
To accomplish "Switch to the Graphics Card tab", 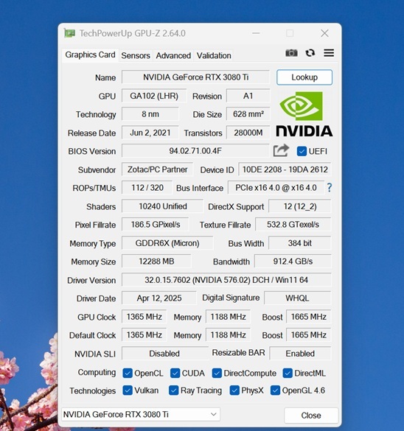I will click(x=90, y=55).
